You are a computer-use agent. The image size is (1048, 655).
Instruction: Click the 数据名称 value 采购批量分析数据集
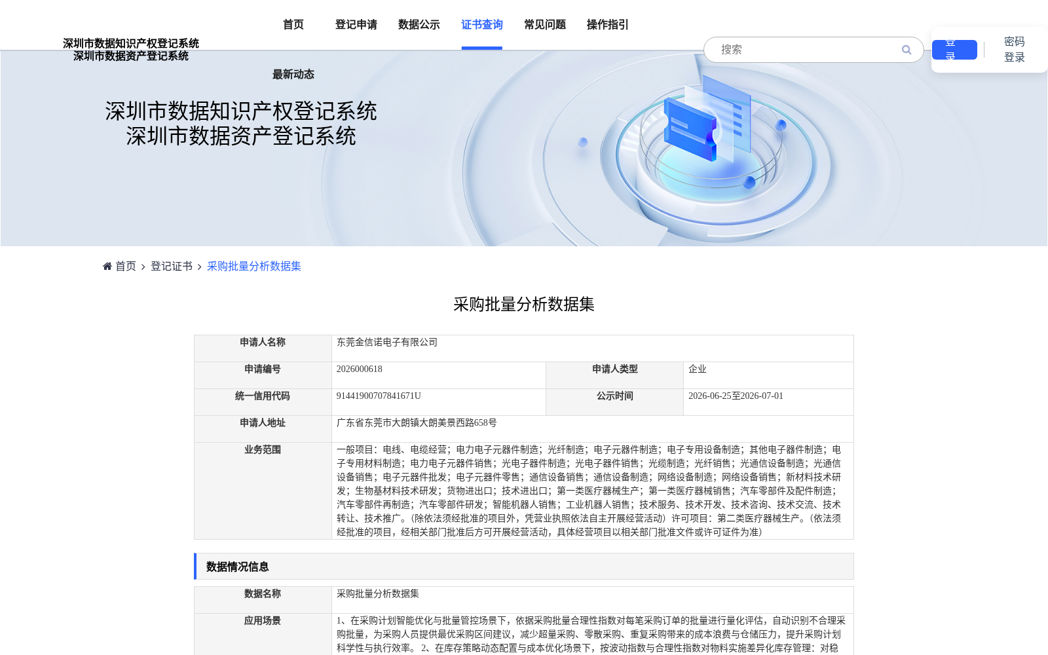378,593
